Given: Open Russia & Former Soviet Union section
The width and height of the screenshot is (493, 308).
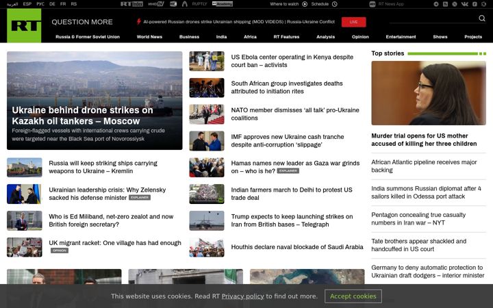Looking at the screenshot, I should 88,37.
